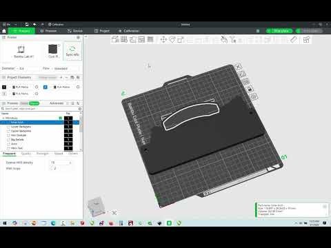
Task: Select filament 2 blue color swatch
Action: (x=46, y=87)
